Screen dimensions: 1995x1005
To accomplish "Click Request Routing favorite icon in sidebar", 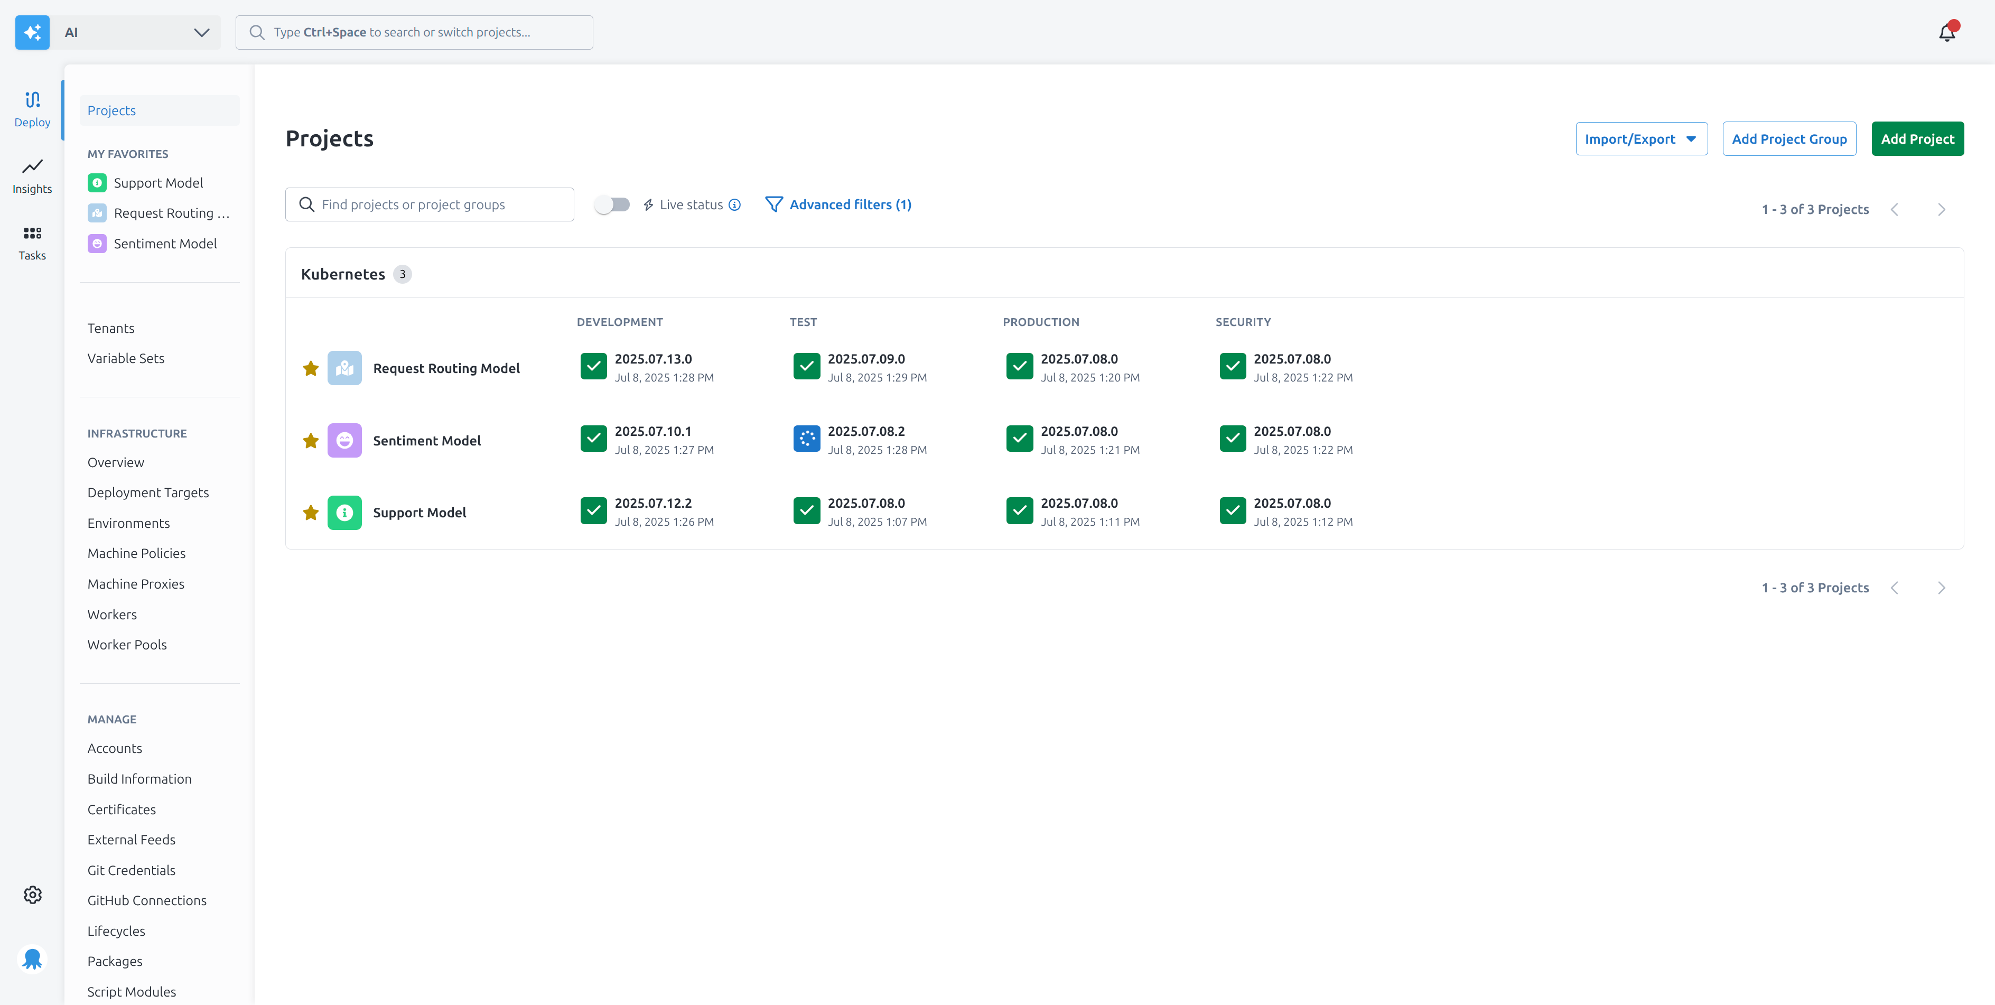I will pyautogui.click(x=97, y=213).
